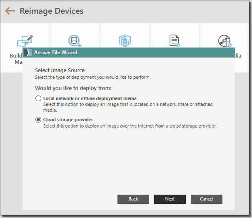The width and height of the screenshot is (252, 218).
Task: Click the answer file document icon
Action: pos(175,41)
